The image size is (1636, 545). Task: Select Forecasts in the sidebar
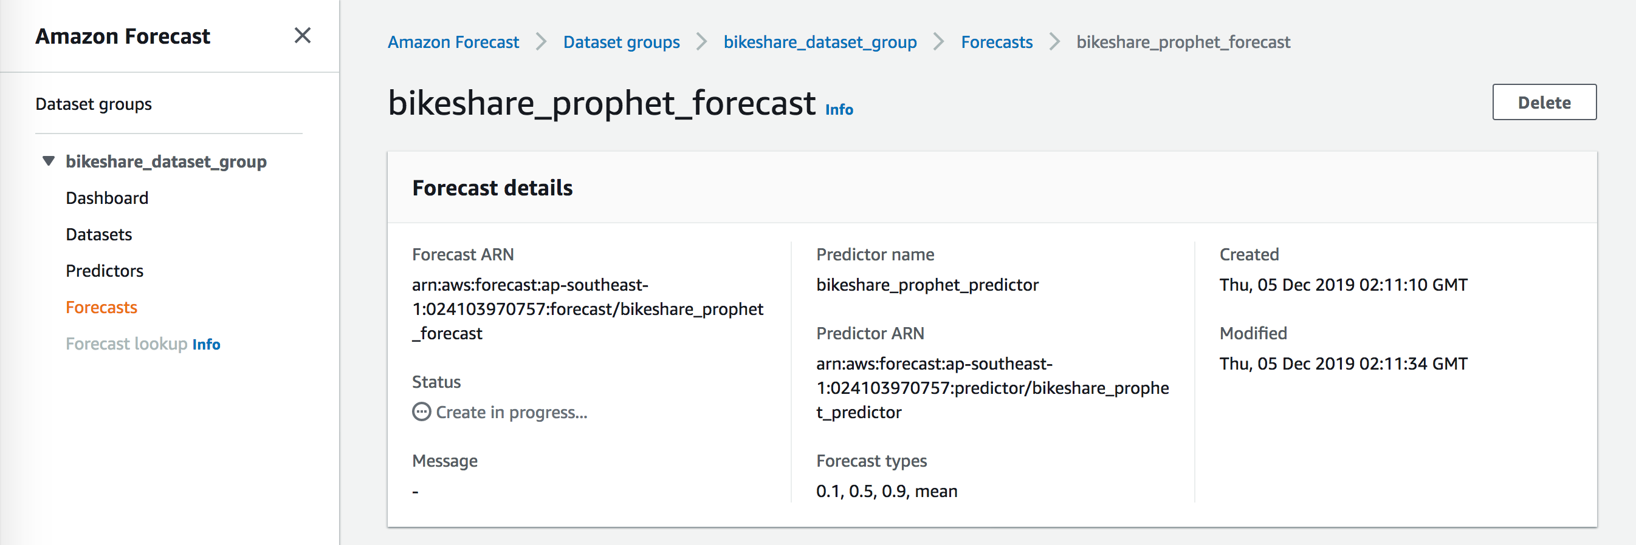pos(101,307)
